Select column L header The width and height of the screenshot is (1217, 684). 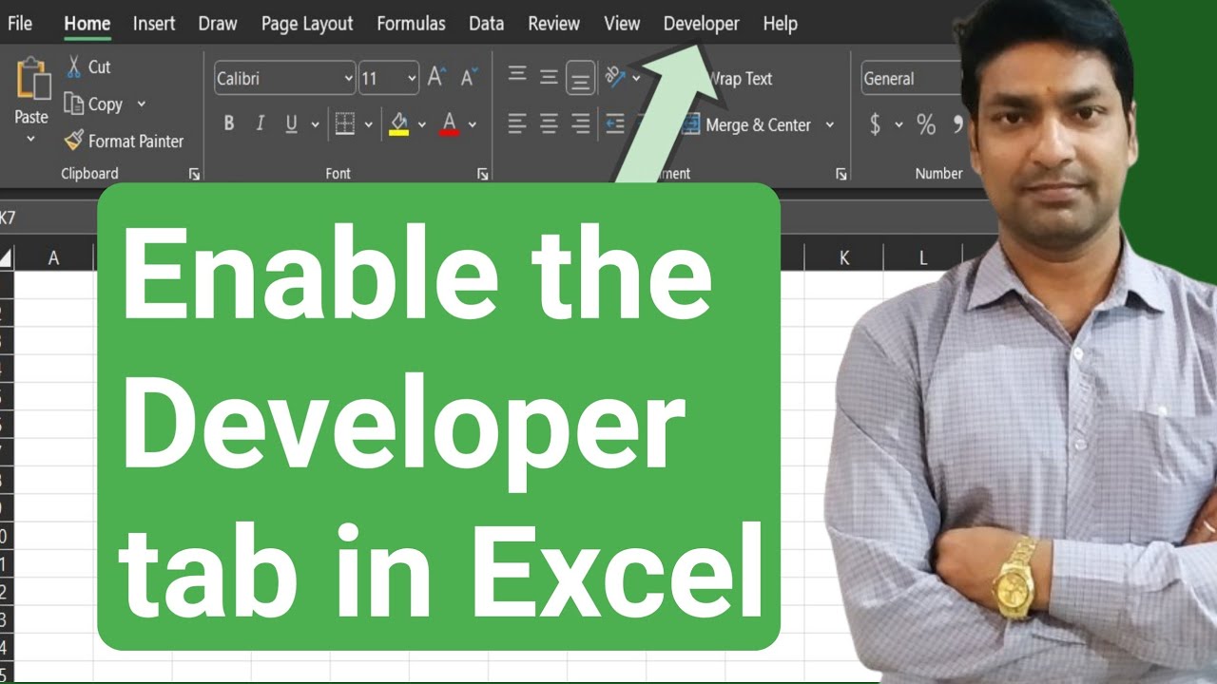click(x=922, y=257)
